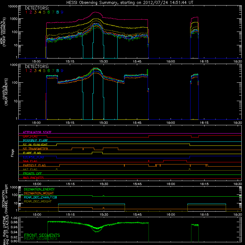
Task: Click blue detector 9 in front segments legend
Action: (62, 12)
